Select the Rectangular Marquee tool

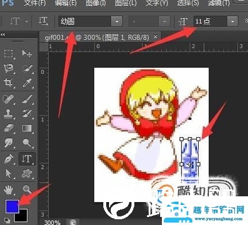pos(9,54)
